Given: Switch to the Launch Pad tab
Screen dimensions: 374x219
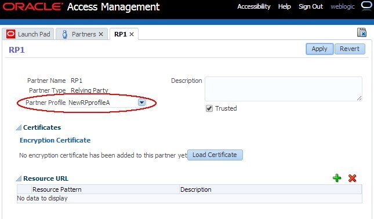Looking at the screenshot, I should [28, 34].
